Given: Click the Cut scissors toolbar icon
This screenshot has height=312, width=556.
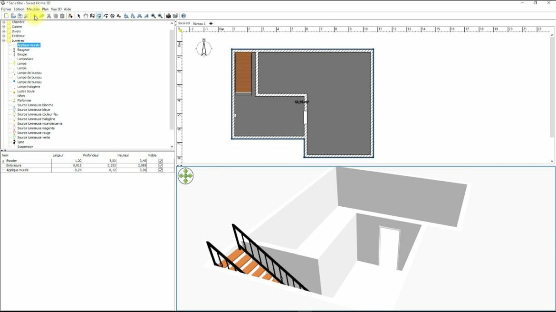Looking at the screenshot, I should point(48,16).
